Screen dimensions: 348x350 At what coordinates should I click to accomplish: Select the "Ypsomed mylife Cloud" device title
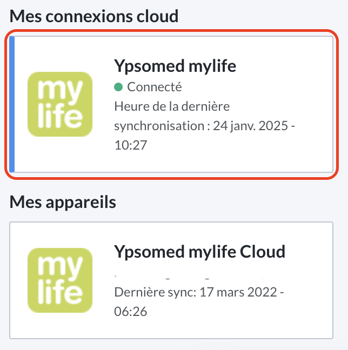[x=199, y=252]
